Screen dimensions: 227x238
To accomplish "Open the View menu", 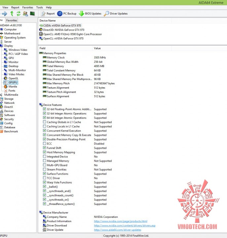I will (x=5, y=7).
